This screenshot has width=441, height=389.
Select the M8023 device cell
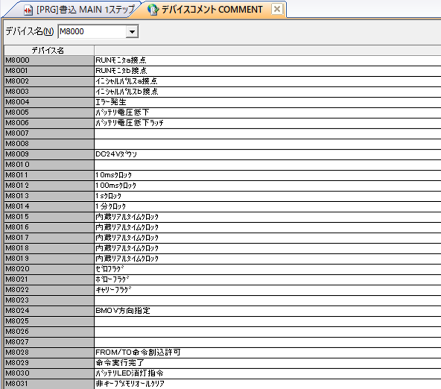[x=49, y=300]
